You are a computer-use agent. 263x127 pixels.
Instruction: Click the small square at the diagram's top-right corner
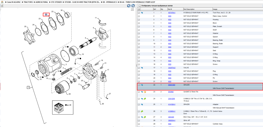point(132,9)
